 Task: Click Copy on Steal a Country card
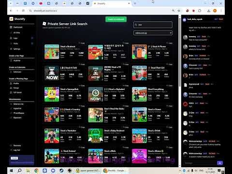pyautogui.click(x=82, y=106)
